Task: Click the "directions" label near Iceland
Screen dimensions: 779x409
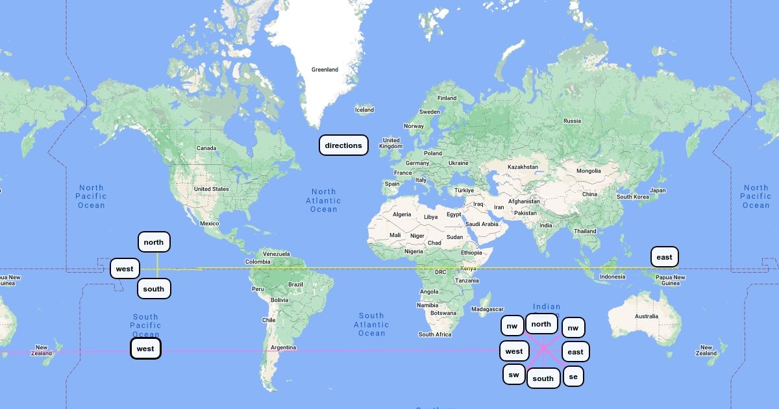Action: 343,145
